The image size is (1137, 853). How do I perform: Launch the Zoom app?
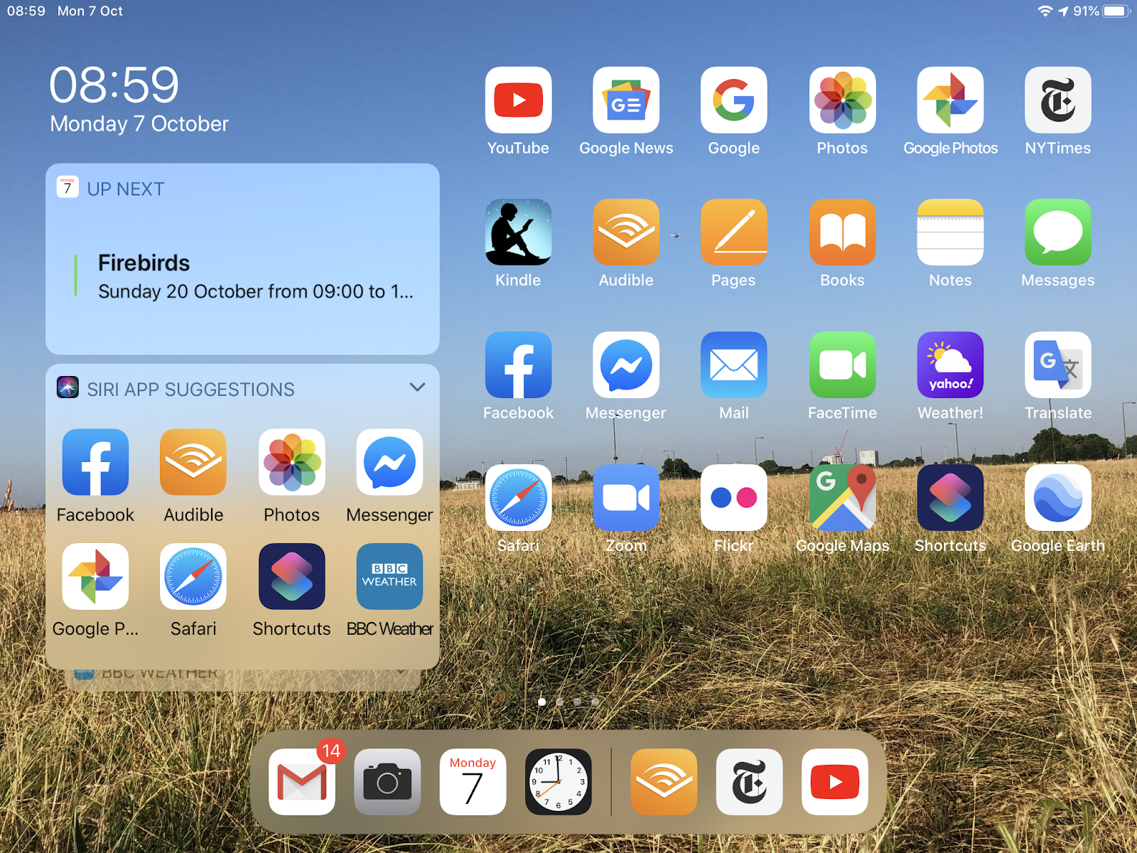point(626,498)
